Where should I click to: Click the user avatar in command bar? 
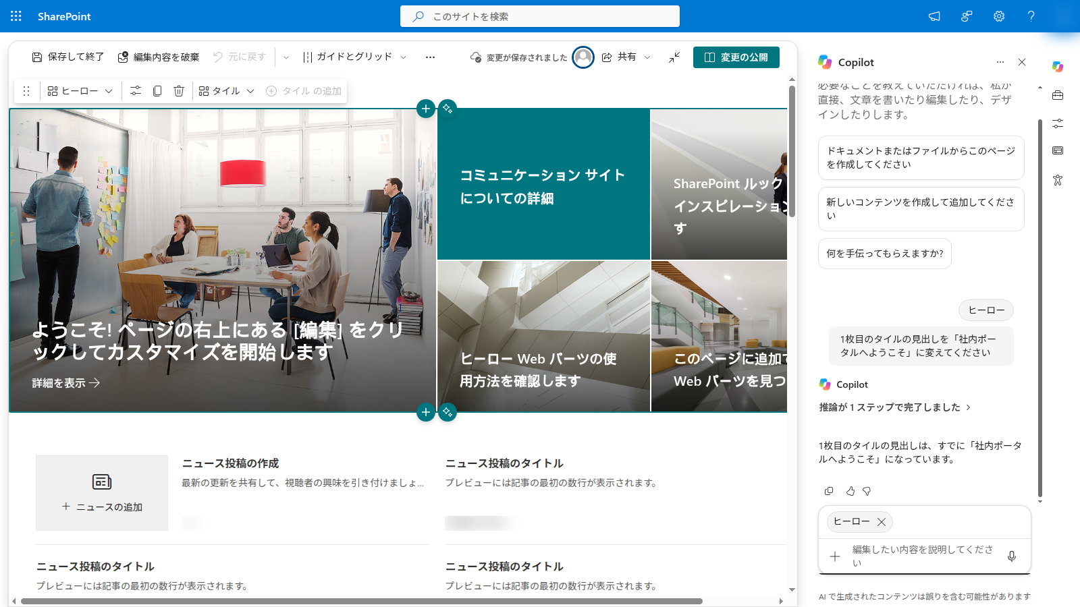pyautogui.click(x=583, y=57)
